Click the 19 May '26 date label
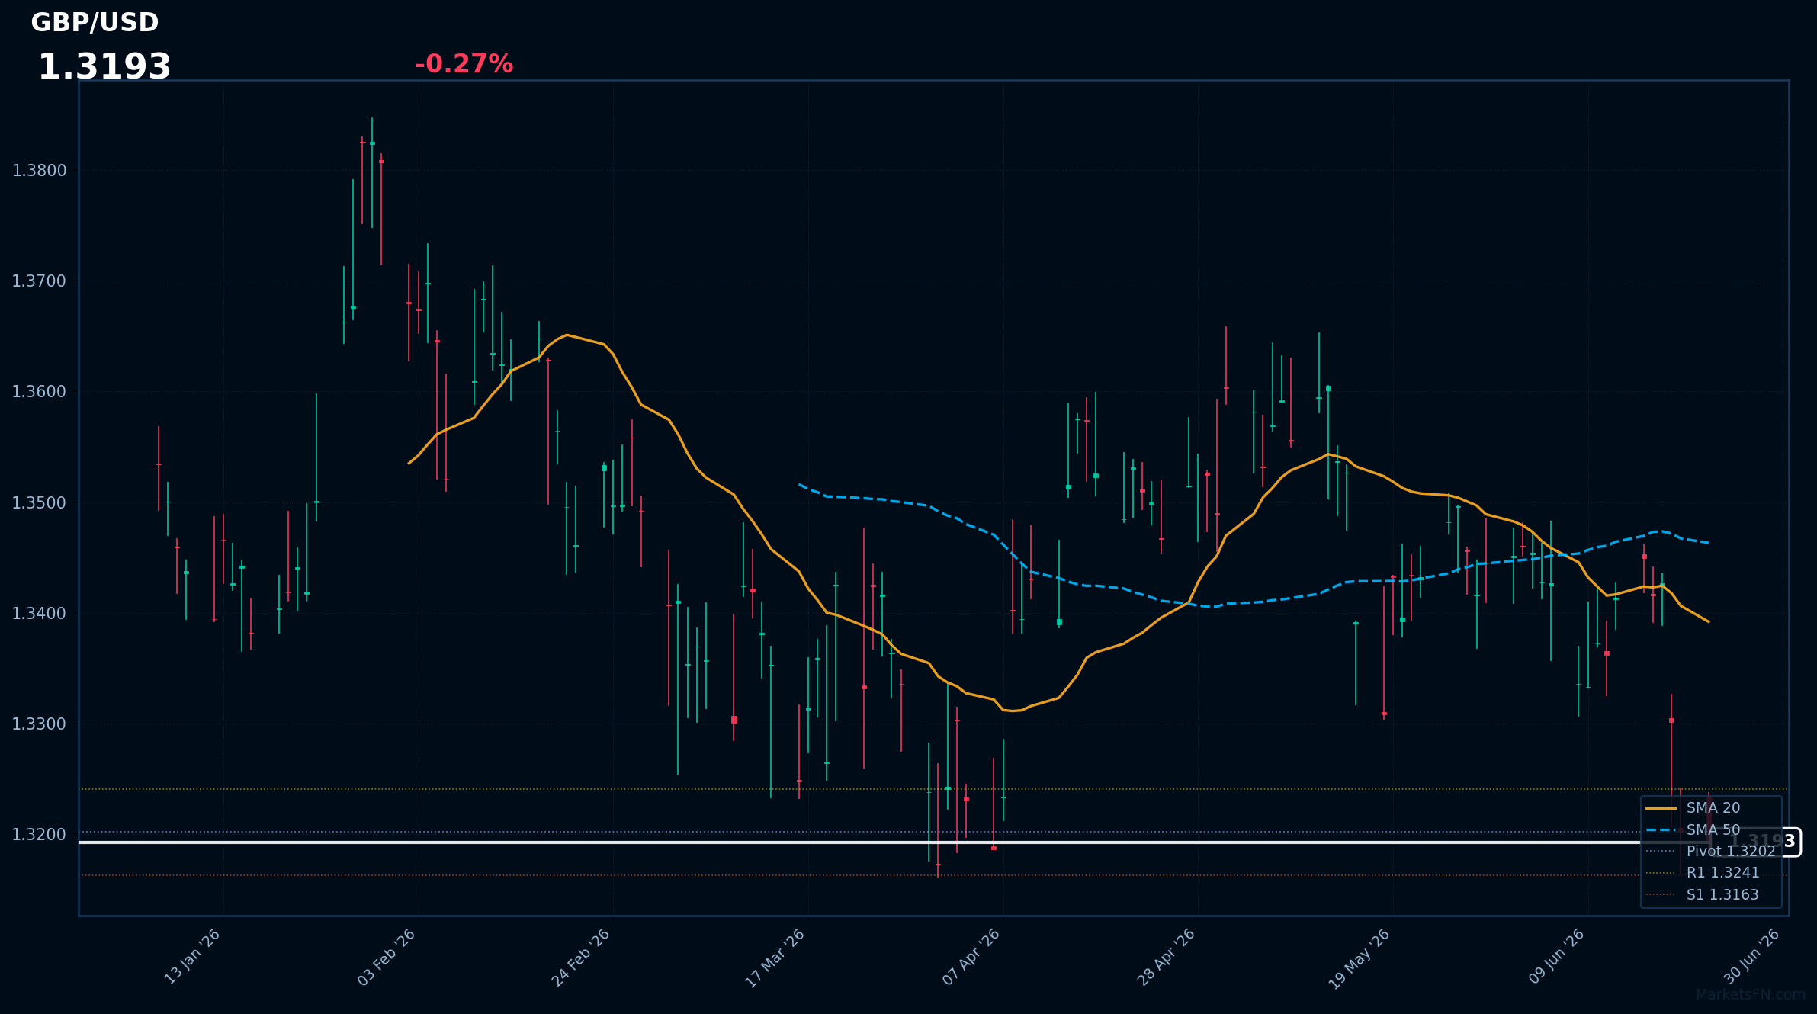1817x1014 pixels. 1360,959
